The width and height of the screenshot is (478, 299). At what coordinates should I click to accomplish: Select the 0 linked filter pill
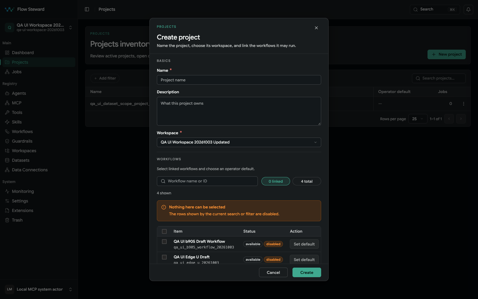tap(276, 181)
